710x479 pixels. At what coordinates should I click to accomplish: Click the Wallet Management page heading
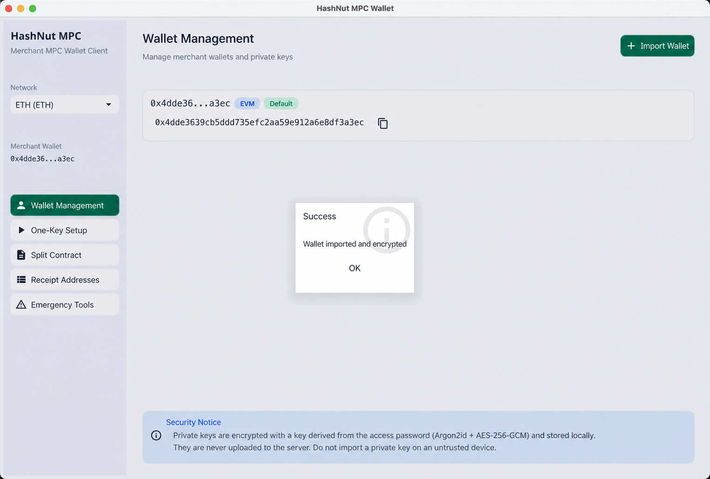(198, 39)
